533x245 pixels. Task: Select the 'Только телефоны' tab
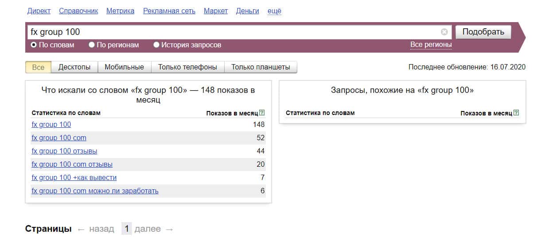(187, 67)
